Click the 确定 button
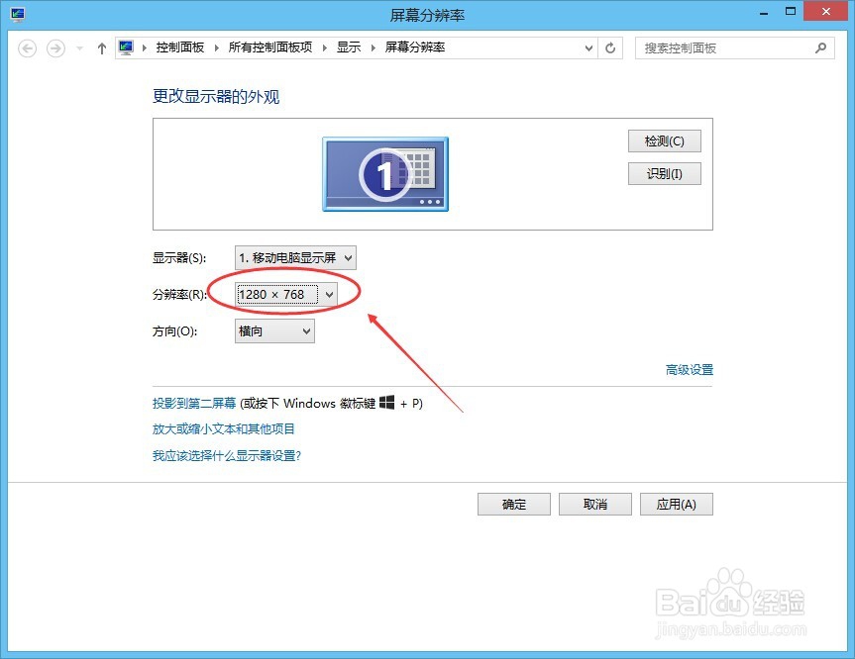The height and width of the screenshot is (659, 855). [x=513, y=505]
